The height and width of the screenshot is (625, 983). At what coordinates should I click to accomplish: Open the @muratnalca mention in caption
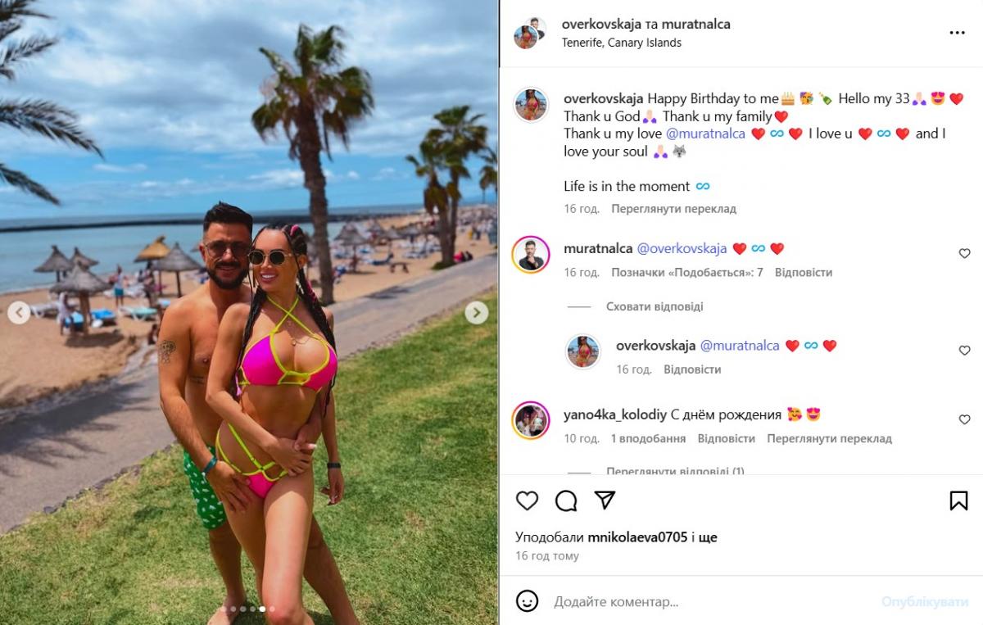coord(705,134)
